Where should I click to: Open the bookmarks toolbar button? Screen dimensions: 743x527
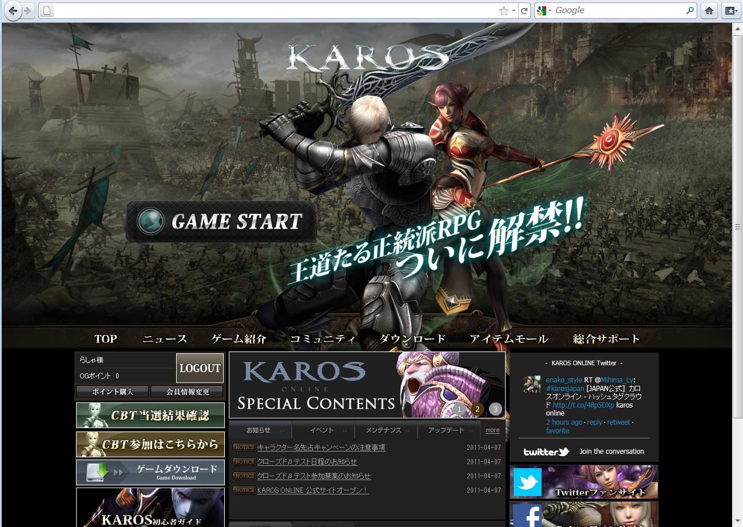coord(730,11)
